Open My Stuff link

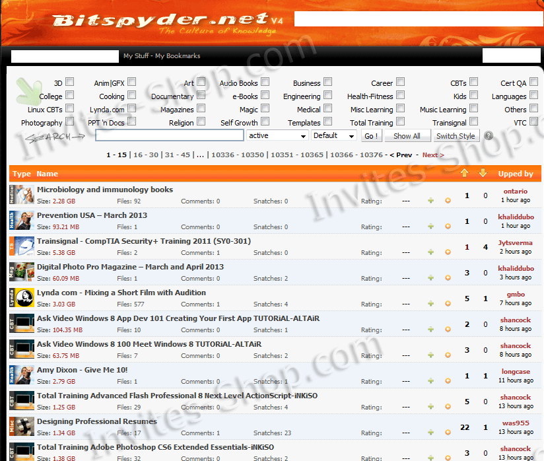136,55
